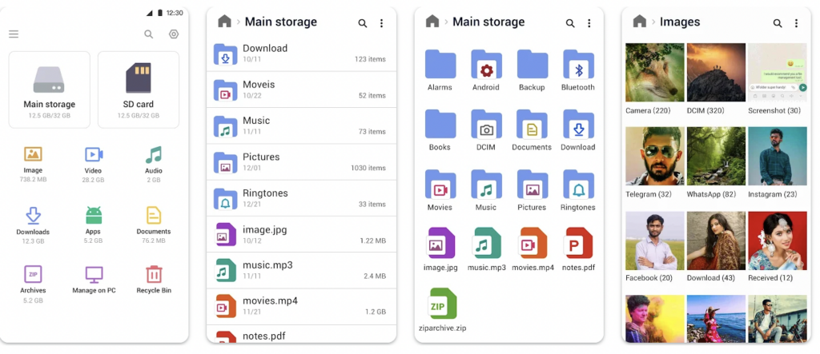Open ziparchive.zip file
This screenshot has height=354, width=820.
coord(442,309)
